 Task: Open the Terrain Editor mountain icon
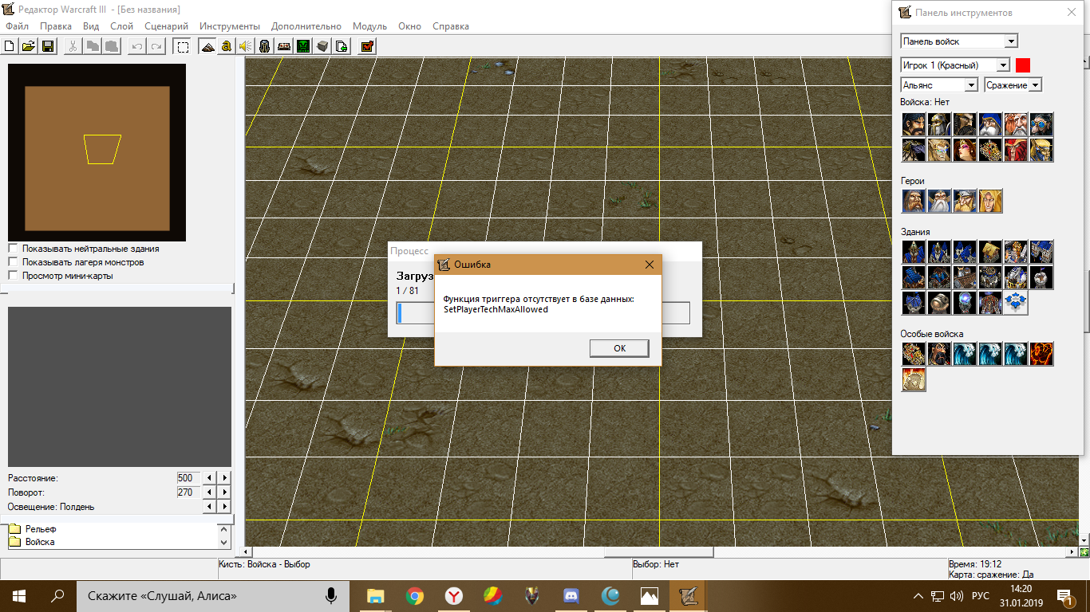click(207, 46)
